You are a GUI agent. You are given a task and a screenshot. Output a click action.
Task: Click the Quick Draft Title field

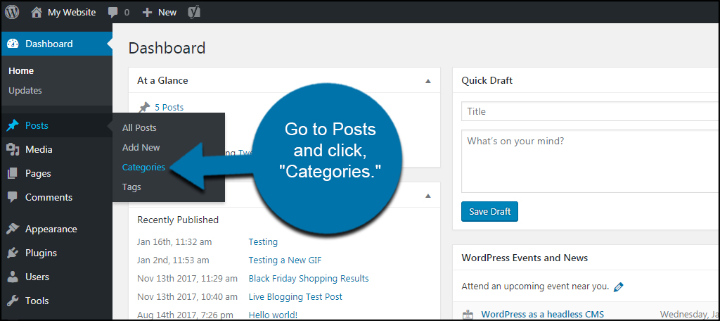coord(591,111)
